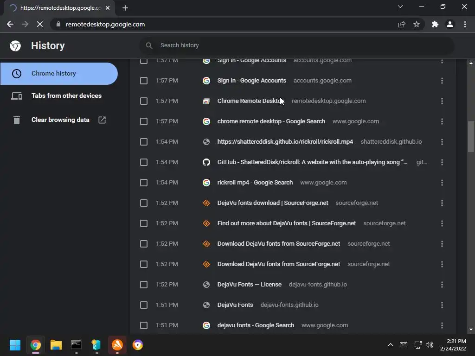Open Chrome Remote Desktop history link

[x=251, y=101]
